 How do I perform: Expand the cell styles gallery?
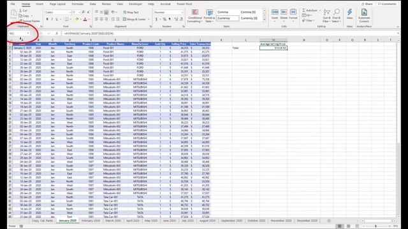click(265, 20)
